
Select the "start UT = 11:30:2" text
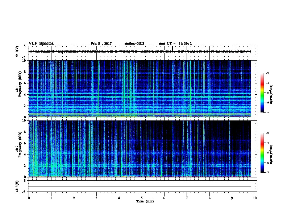tap(175, 44)
